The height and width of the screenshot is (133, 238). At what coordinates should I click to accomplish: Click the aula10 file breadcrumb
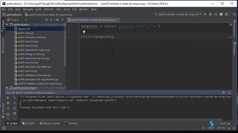coord(49,15)
